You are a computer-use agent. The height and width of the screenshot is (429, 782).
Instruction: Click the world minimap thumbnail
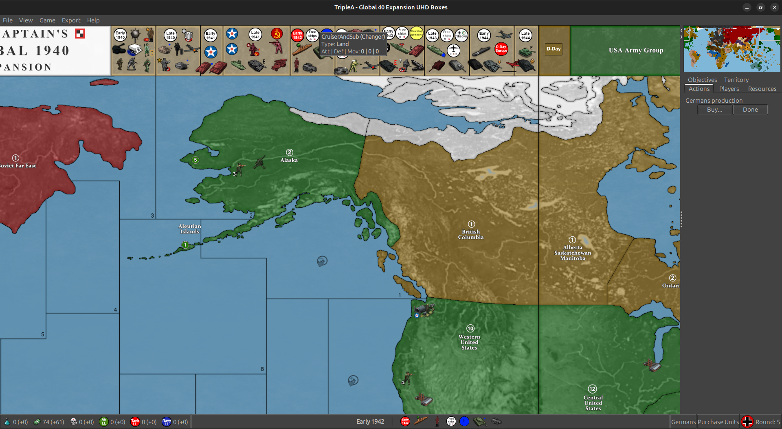click(x=732, y=48)
